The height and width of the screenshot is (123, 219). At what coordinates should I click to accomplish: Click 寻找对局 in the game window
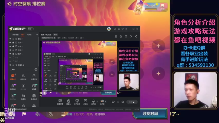[x=150, y=114]
